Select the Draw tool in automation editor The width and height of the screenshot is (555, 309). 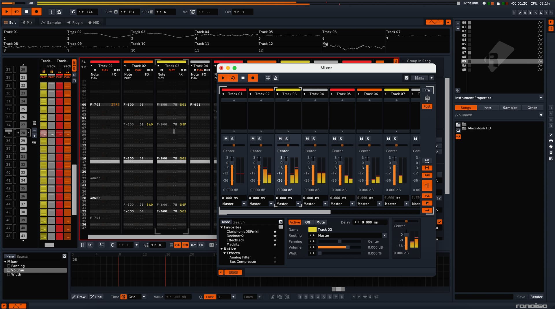[79, 297]
